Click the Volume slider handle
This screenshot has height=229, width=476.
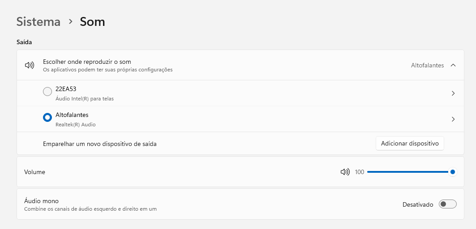[x=453, y=172]
